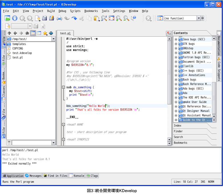Click the Save As pencil-disk icon

click(52, 18)
